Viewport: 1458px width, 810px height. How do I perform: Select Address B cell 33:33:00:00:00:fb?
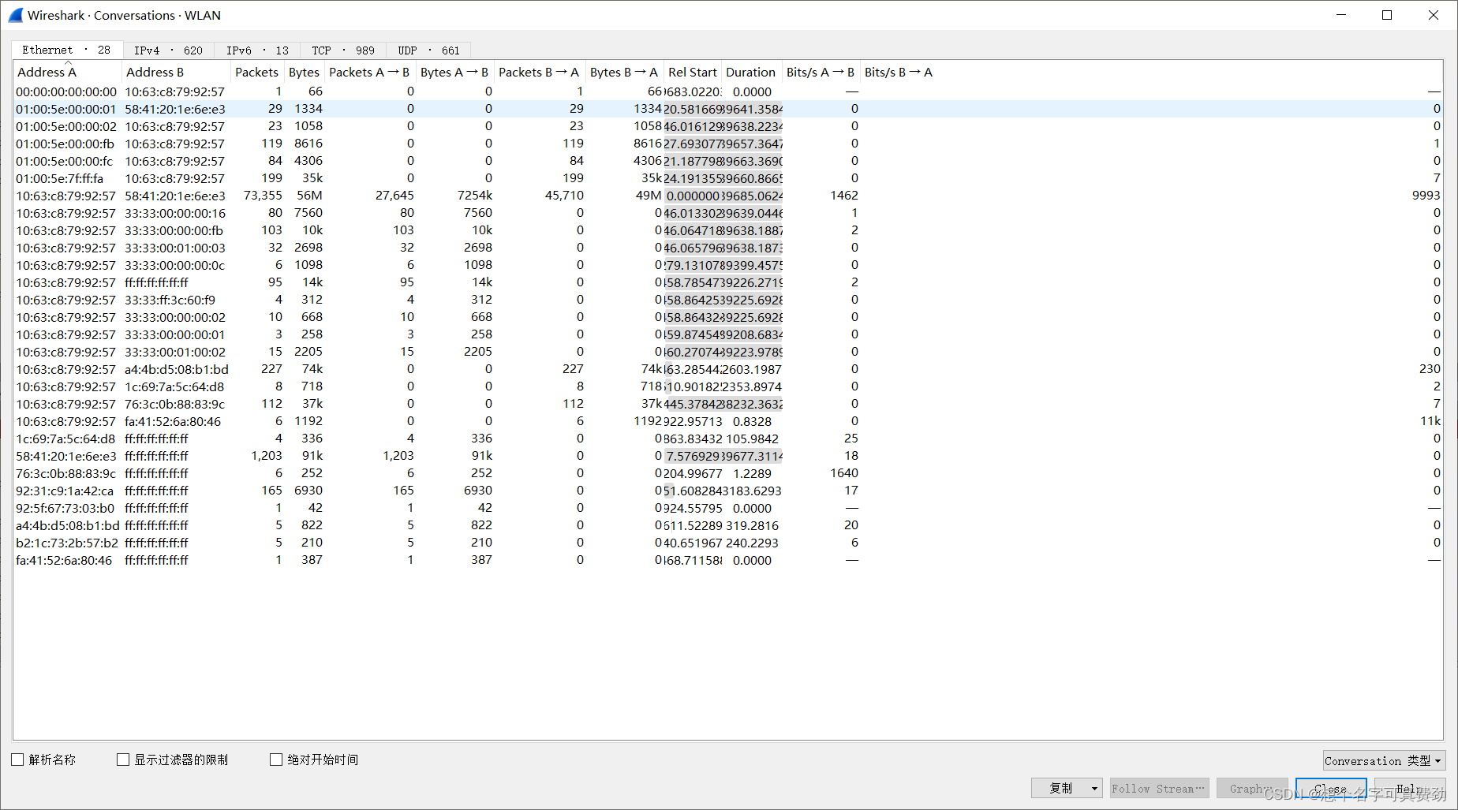pos(174,230)
